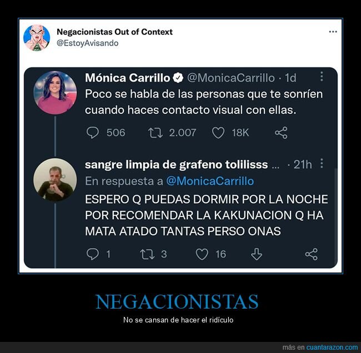Click the retweet icon showing 2.007
The height and width of the screenshot is (353, 361).
(155, 133)
